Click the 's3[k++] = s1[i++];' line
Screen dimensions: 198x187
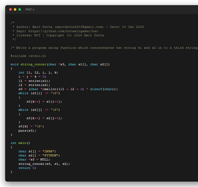click(x=44, y=102)
